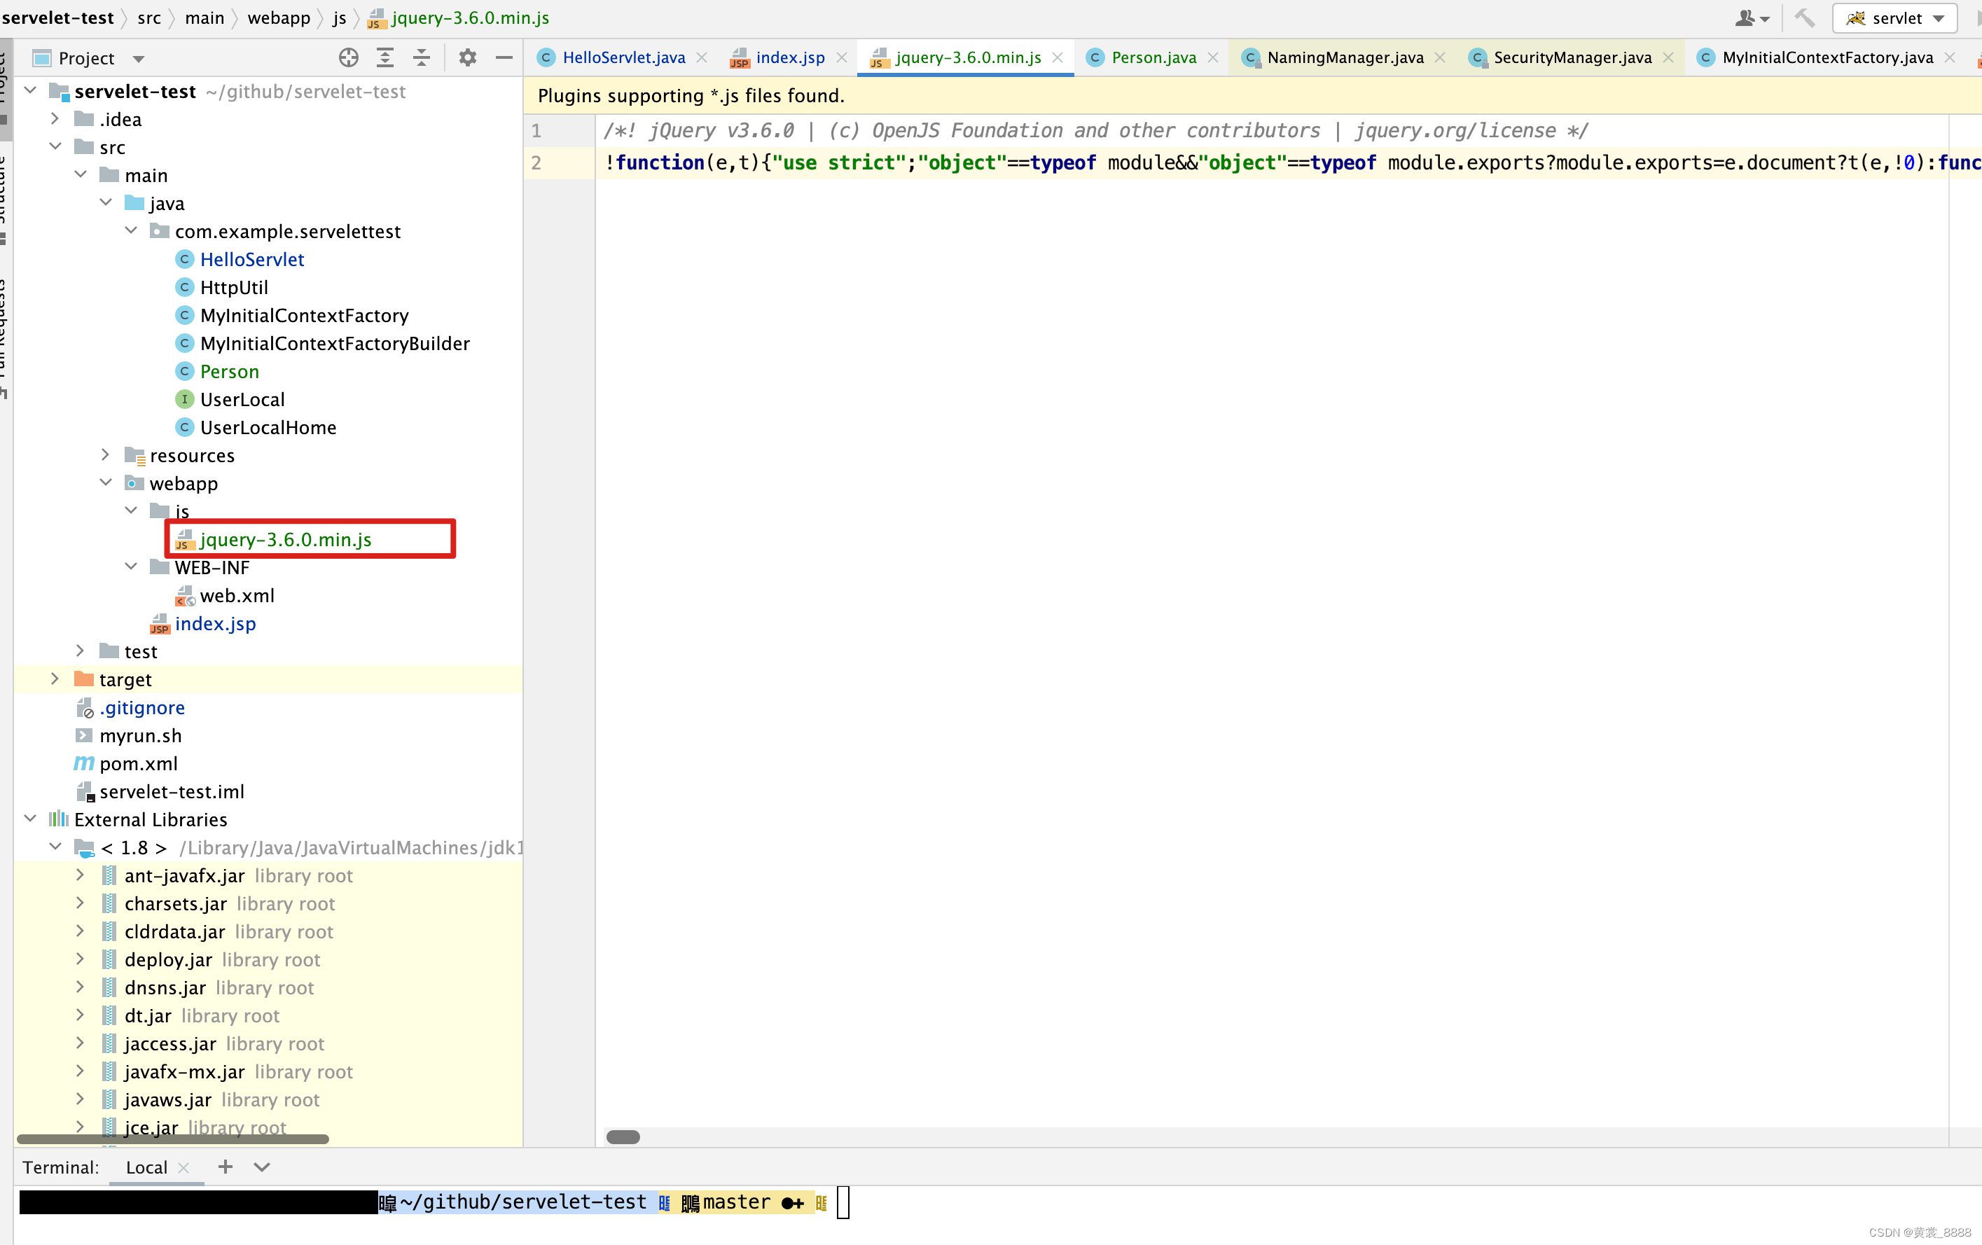Click the Project tree horizontal scrollbar
Screen dimensions: 1982x1245
[173, 1139]
